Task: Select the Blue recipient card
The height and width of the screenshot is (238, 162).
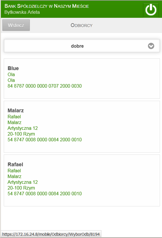Action: coord(82,79)
